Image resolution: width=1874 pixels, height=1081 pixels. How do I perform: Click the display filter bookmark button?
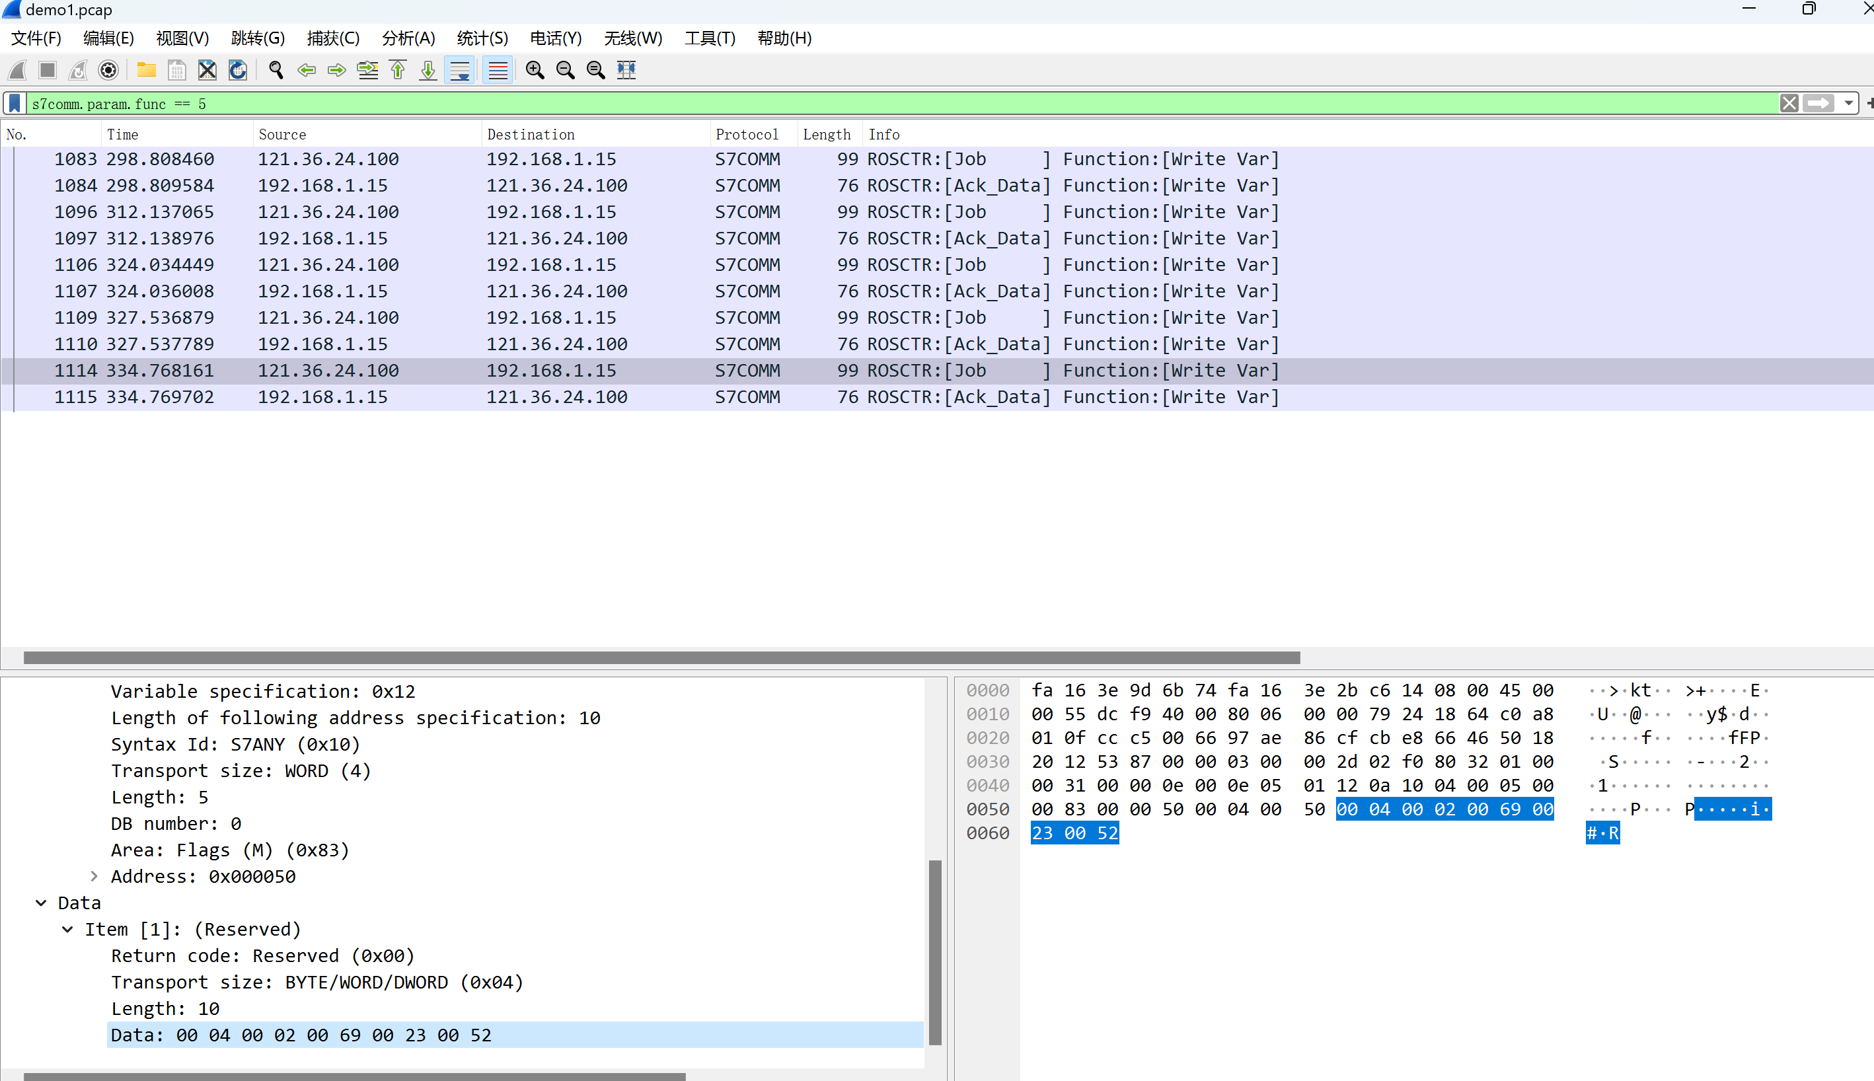point(14,103)
